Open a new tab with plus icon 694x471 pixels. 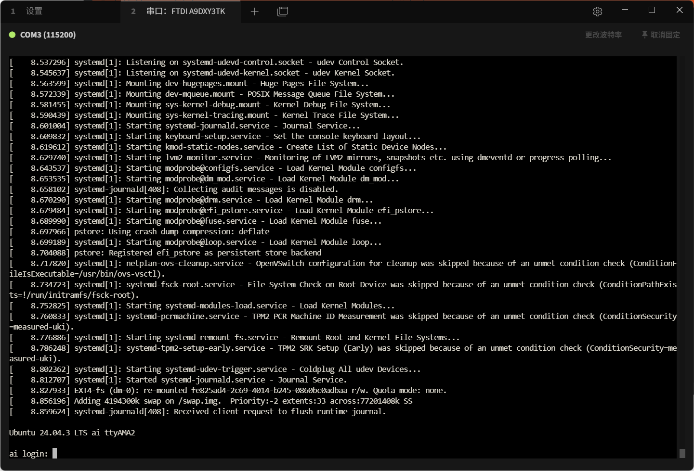click(x=255, y=12)
